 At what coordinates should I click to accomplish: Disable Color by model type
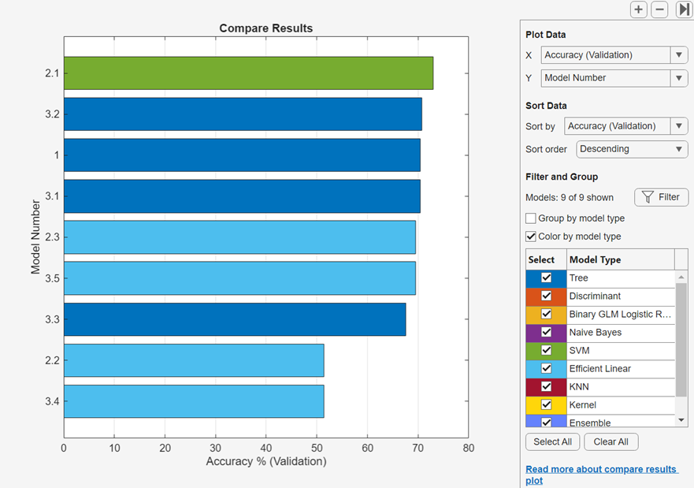(532, 236)
